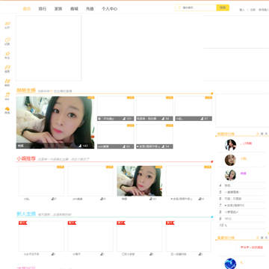This screenshot has width=269, height=269.
Task: Open rank 6 entry in star ranking
Action: click(241, 199)
